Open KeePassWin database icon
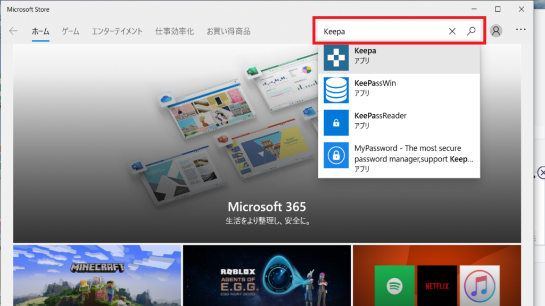Viewport: 545px width, 306px height. (x=336, y=90)
